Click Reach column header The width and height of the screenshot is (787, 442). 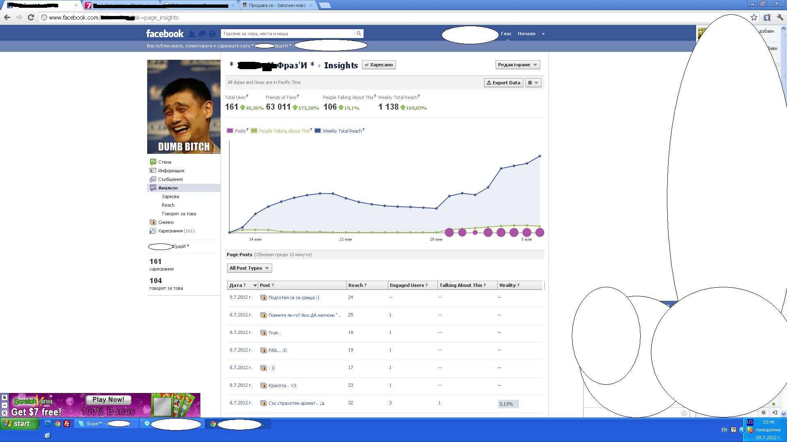tap(367, 285)
